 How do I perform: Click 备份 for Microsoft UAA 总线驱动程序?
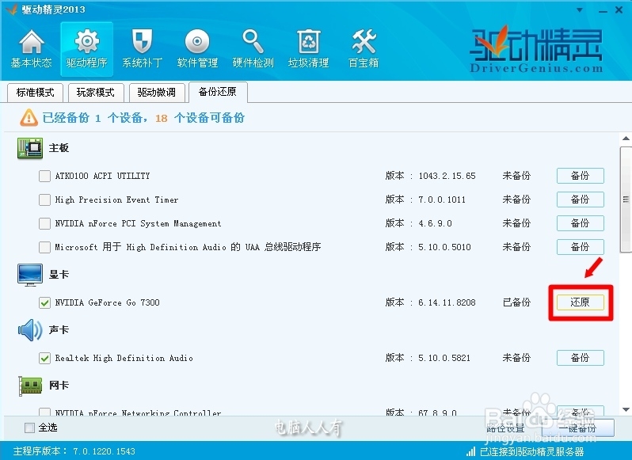(x=580, y=247)
